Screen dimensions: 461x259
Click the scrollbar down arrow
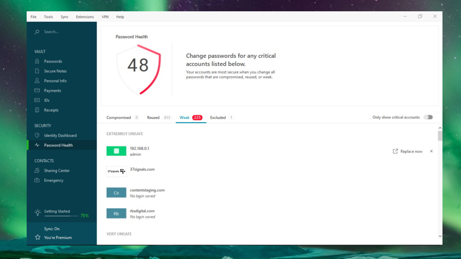[x=440, y=236]
